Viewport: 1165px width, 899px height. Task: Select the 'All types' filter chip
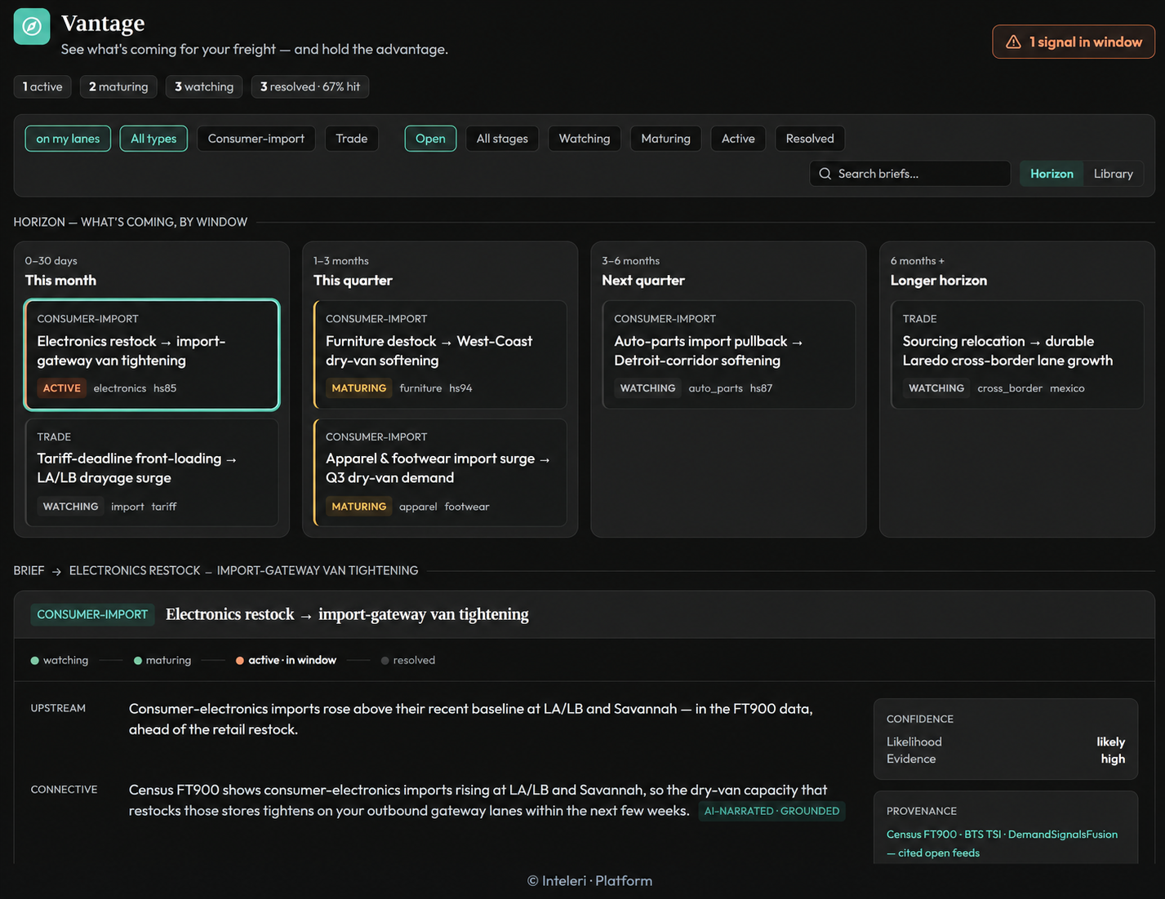click(x=153, y=139)
